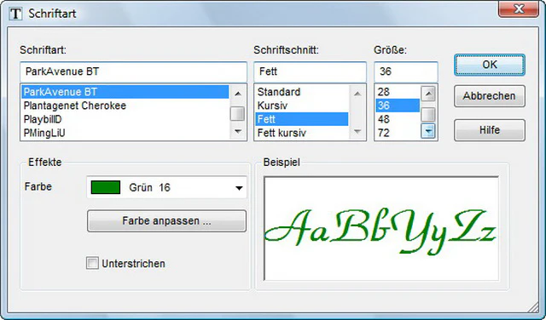
Task: Choose the Kursiv font style
Action: [301, 106]
